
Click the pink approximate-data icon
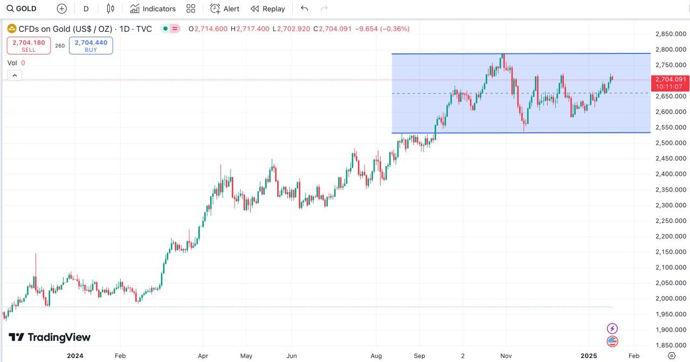[175, 29]
